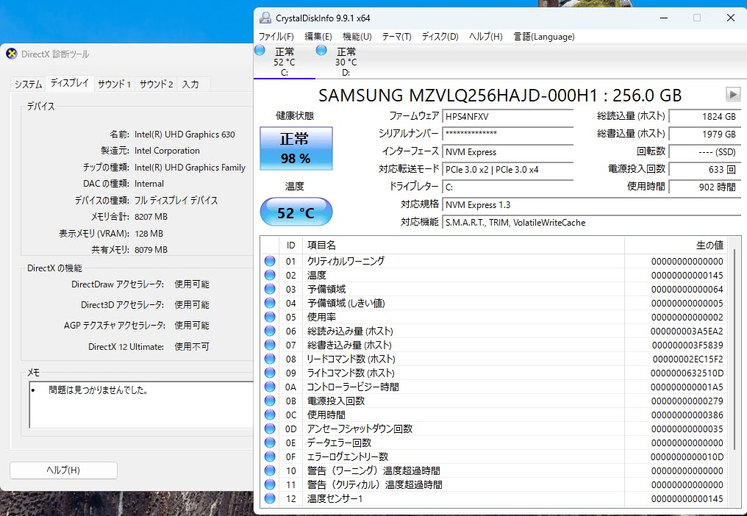Screen dimensions: 747x516
Task: Click the 総書込量 1979 GB value
Action: (704, 135)
